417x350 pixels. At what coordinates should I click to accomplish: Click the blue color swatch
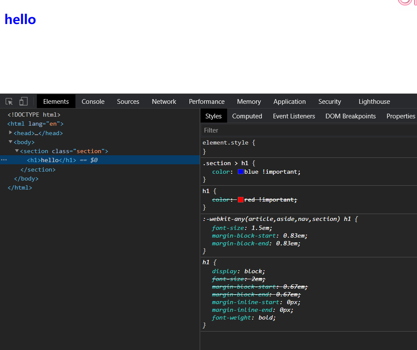[x=240, y=172]
